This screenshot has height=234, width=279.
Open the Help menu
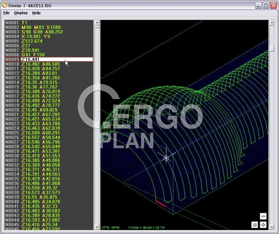(36, 13)
